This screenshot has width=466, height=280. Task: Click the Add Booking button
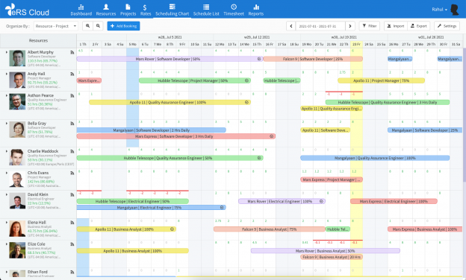123,26
